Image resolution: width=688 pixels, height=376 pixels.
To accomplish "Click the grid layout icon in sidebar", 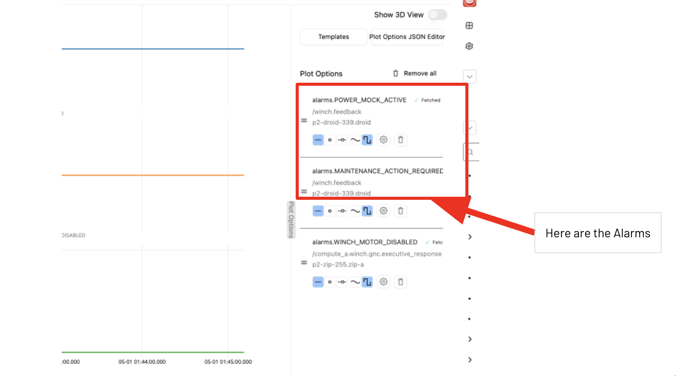I will click(469, 26).
